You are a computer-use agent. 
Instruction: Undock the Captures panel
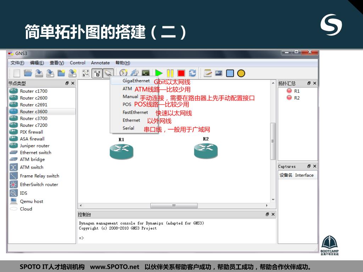309,166
